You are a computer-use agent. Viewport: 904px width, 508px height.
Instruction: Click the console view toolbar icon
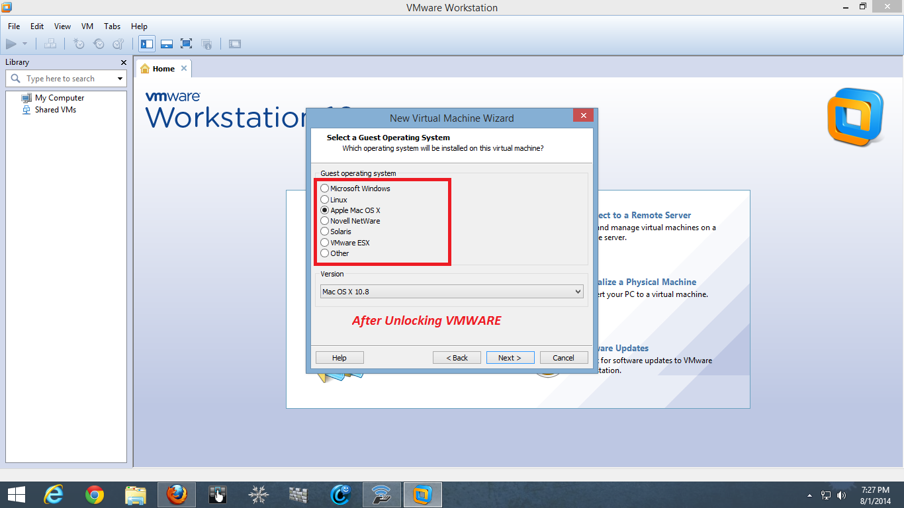coord(235,44)
